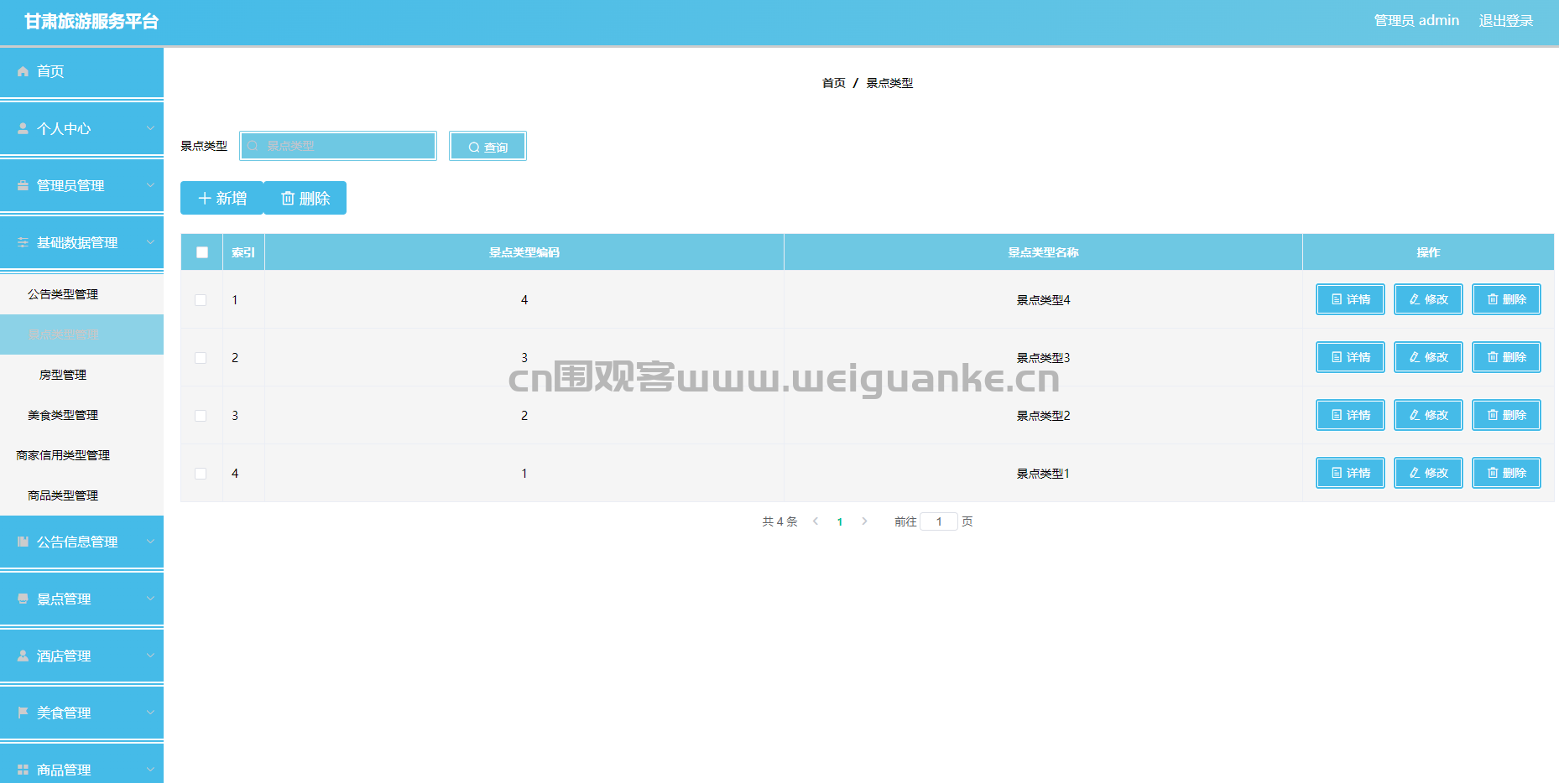
Task: Click 退出登录 link in header
Action: coord(1505,21)
